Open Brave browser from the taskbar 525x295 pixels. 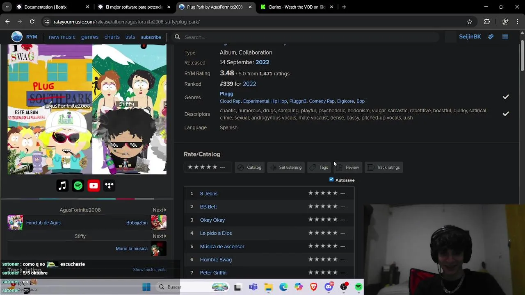coord(313,287)
